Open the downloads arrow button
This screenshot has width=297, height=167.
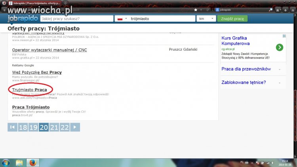pyautogui.click(x=286, y=10)
